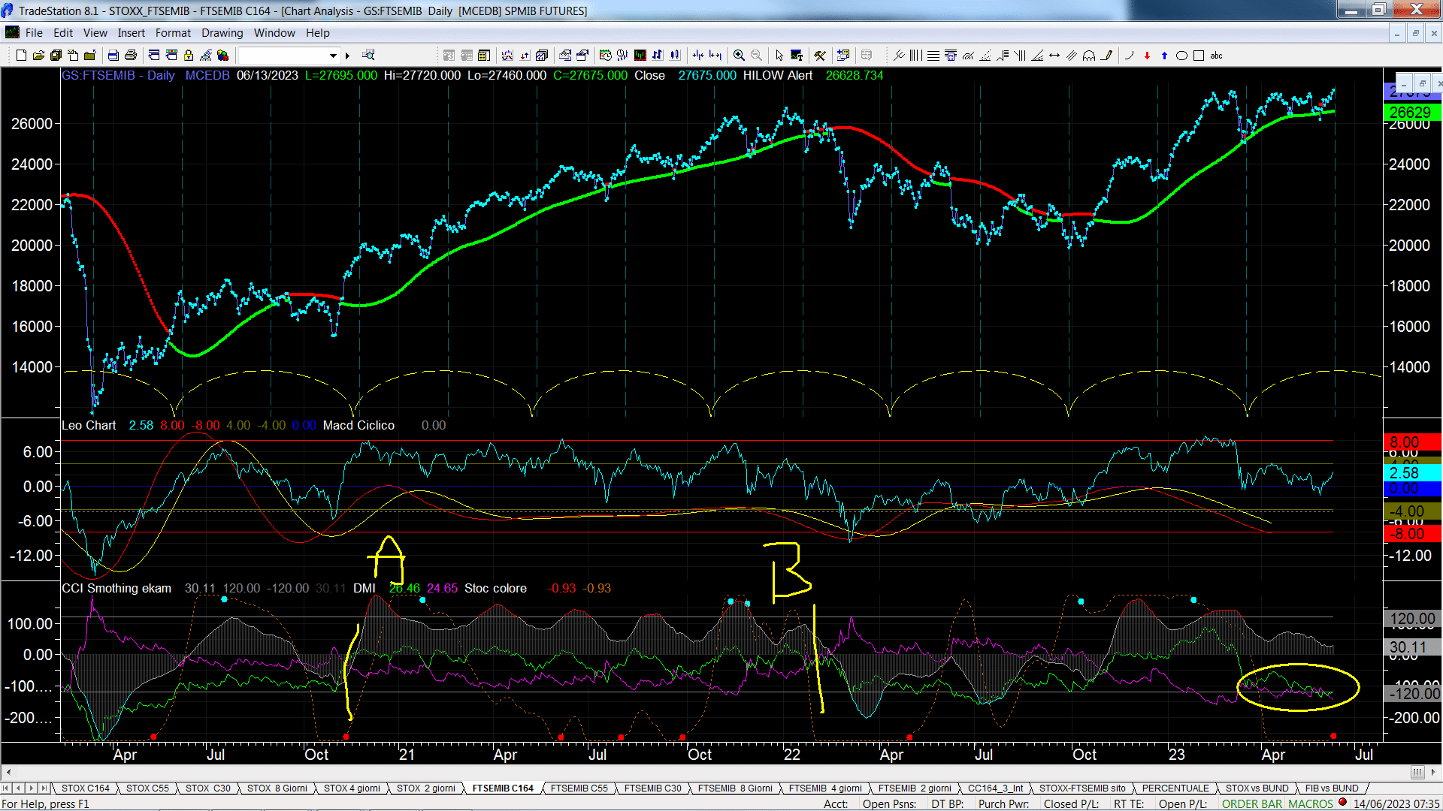This screenshot has width=1443, height=811.
Task: Open the Edit menu
Action: [63, 33]
